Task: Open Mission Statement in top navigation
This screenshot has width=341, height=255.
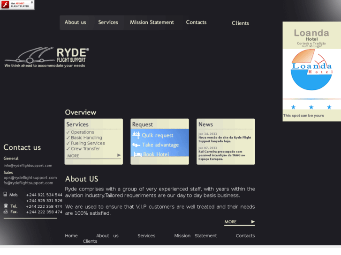Action: coord(152,22)
